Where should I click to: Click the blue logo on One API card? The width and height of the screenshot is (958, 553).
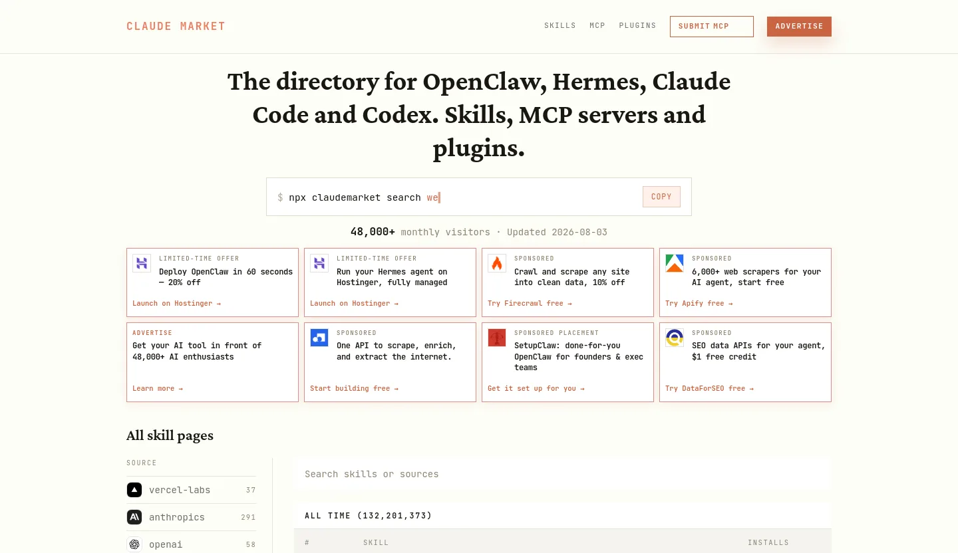(319, 338)
